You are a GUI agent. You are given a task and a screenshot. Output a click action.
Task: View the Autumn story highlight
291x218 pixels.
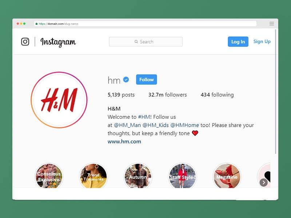click(x=138, y=176)
